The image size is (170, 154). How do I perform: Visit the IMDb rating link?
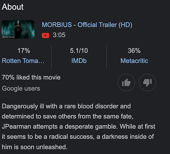[79, 61]
